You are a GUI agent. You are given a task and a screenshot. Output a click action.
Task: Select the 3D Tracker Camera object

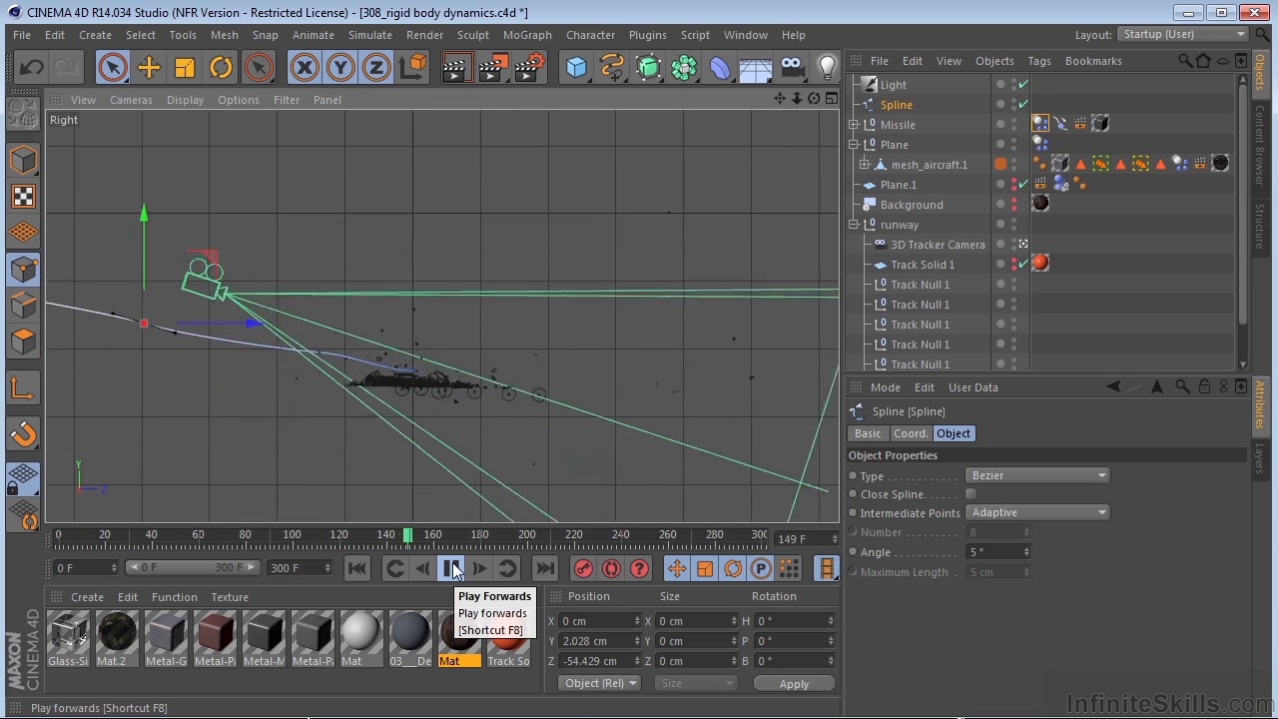point(938,245)
